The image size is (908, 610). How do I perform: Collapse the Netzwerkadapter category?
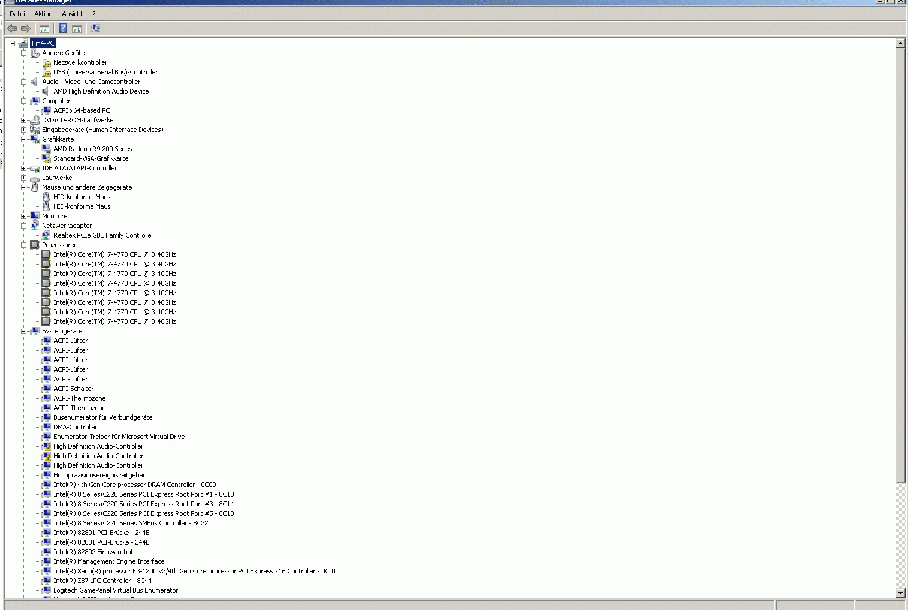(23, 226)
